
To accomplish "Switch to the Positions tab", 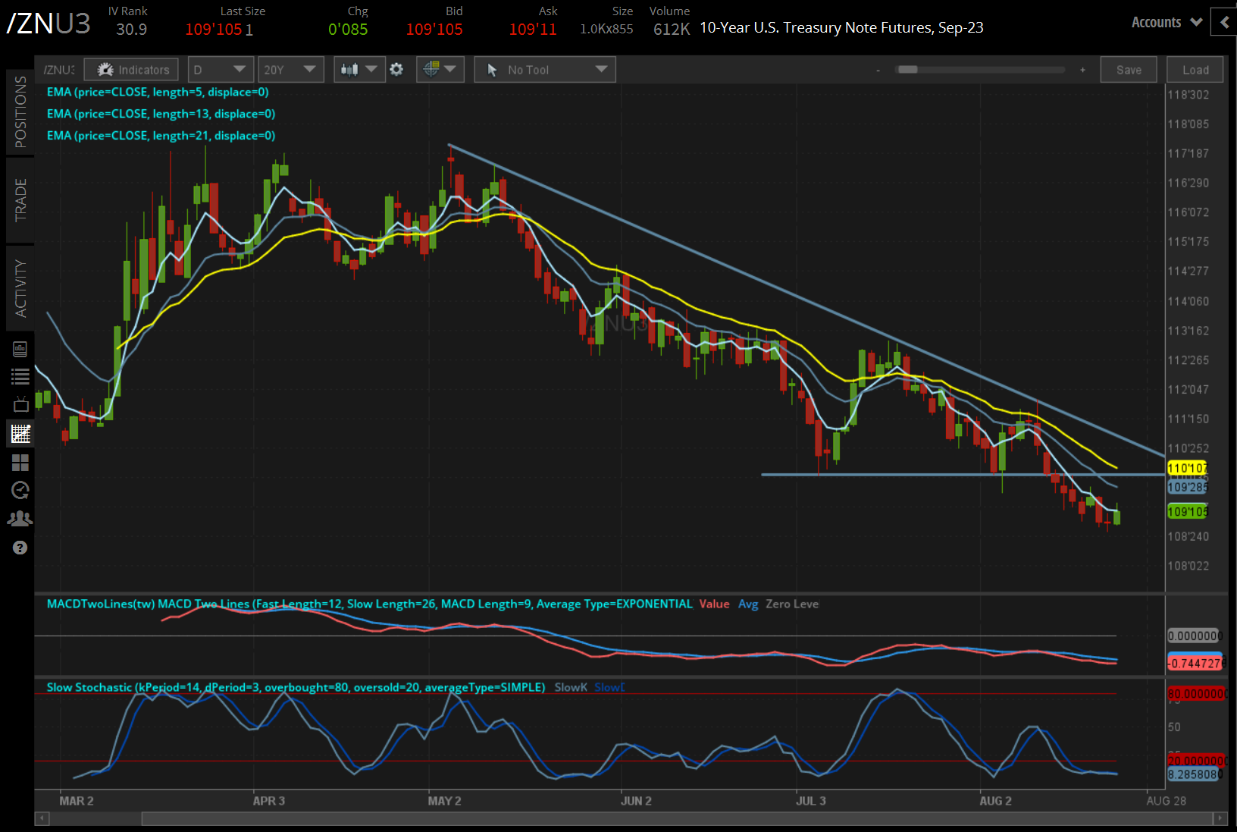I will click(20, 111).
